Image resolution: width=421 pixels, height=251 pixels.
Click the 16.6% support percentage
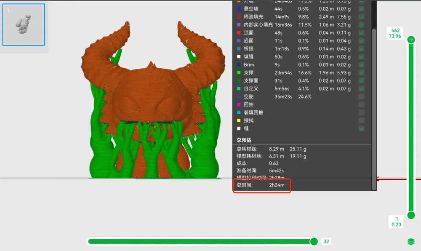pos(305,72)
